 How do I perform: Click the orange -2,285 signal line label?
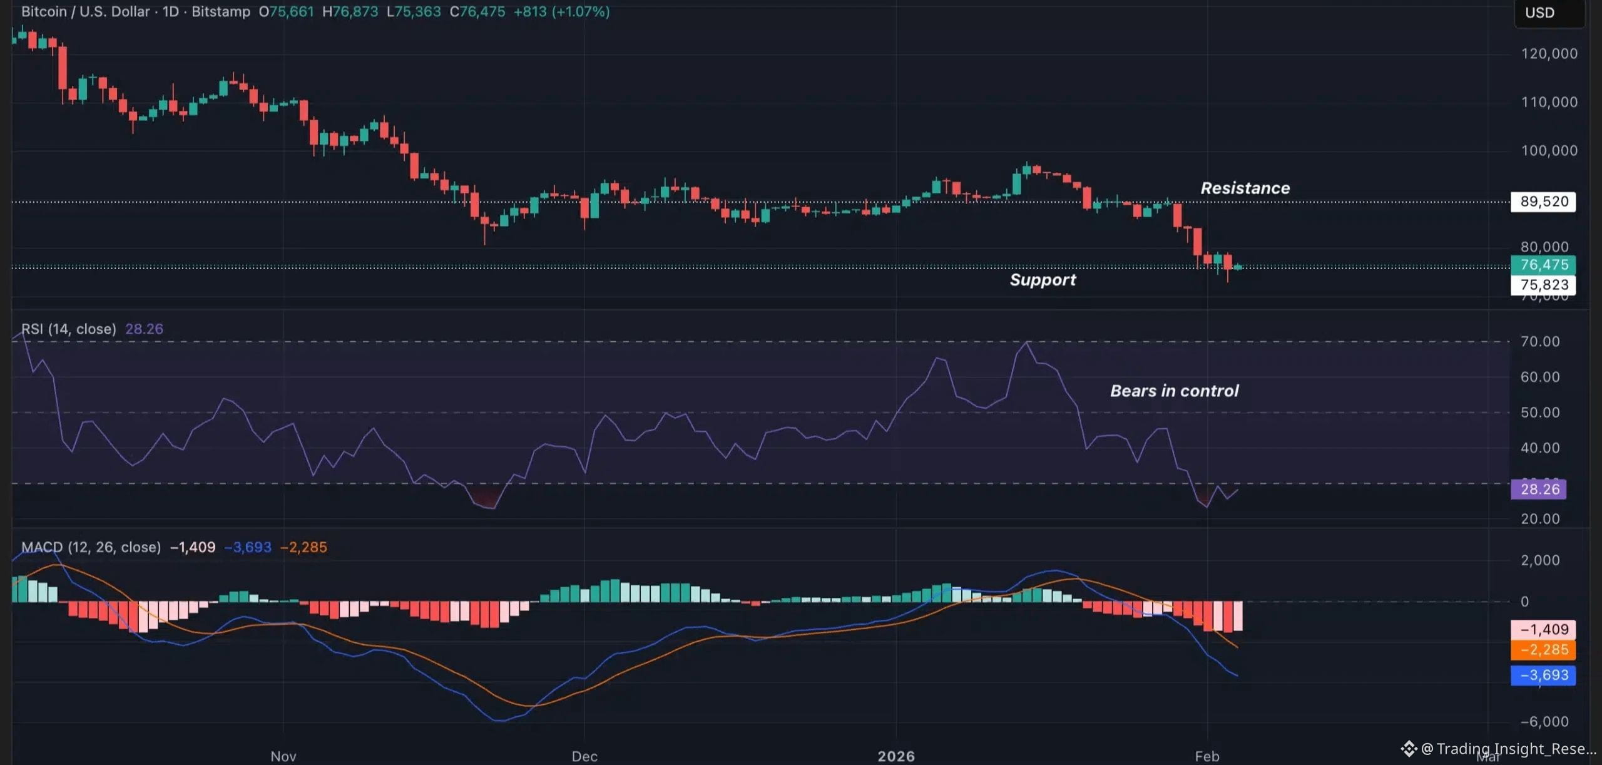tap(1544, 650)
